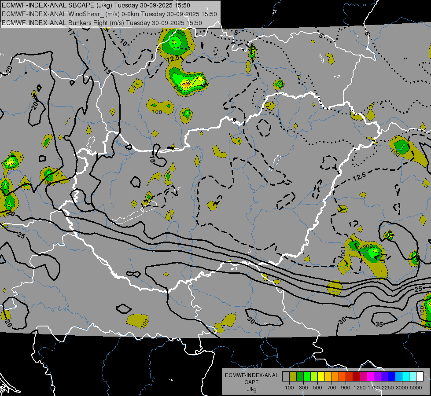
Task: Click the 25 contour label at left side
Action: tap(21, 235)
